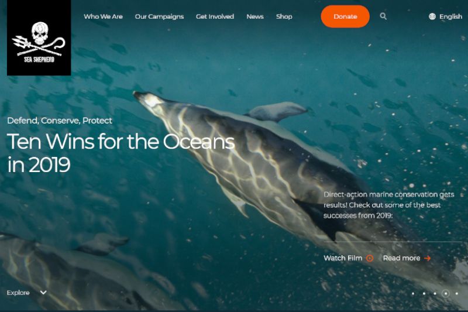The image size is (468, 312).
Task: Click the Read more arrow icon
Action: click(428, 258)
